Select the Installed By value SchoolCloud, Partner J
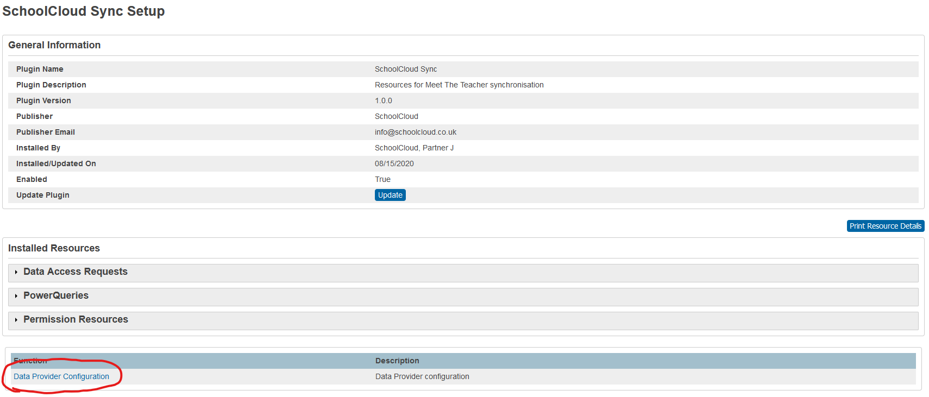The width and height of the screenshot is (929, 397). click(414, 148)
